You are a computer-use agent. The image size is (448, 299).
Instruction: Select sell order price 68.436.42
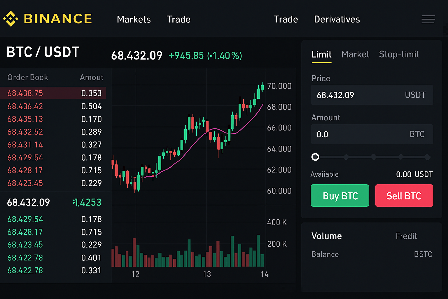[25, 106]
